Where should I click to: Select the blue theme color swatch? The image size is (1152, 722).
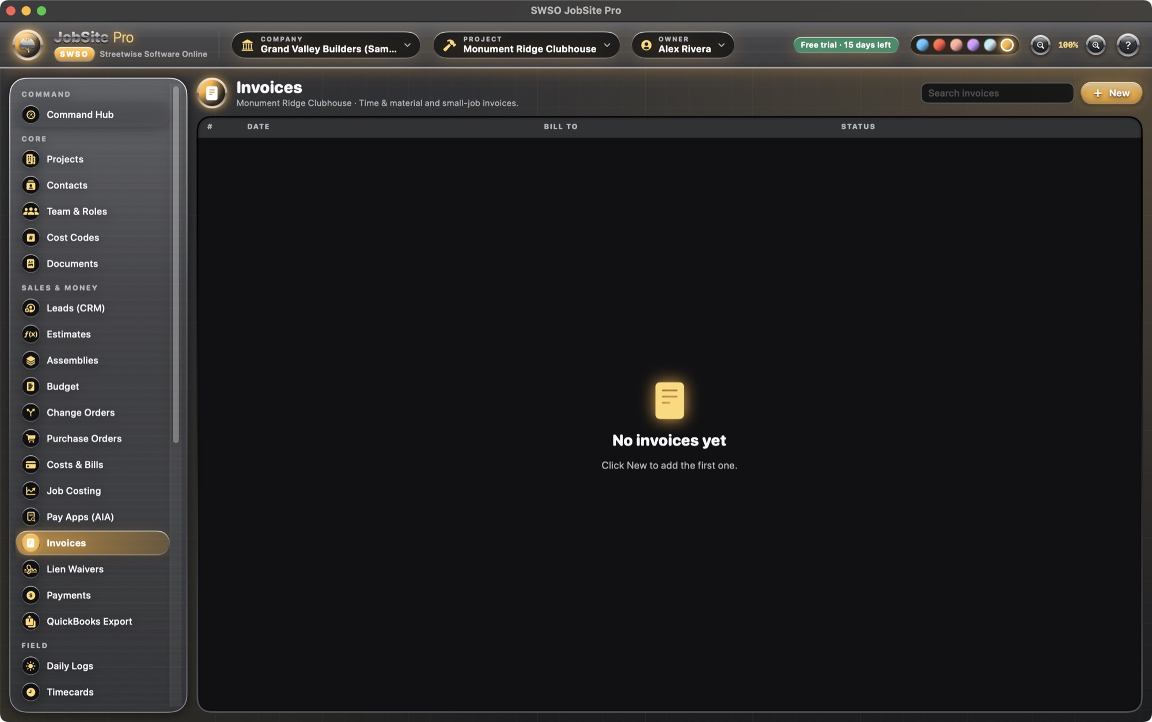[922, 45]
